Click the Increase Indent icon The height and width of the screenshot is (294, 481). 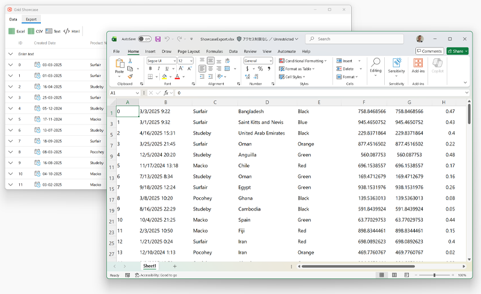pos(210,76)
